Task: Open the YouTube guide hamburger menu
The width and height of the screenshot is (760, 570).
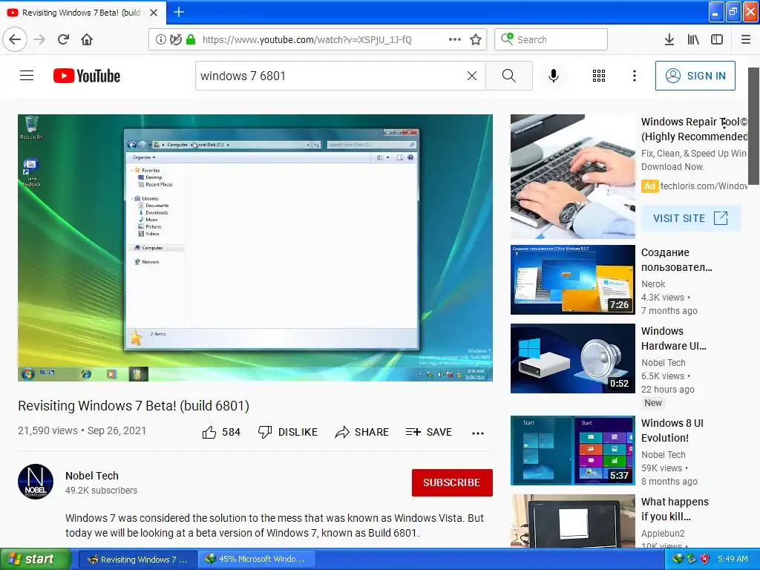Action: click(x=27, y=76)
